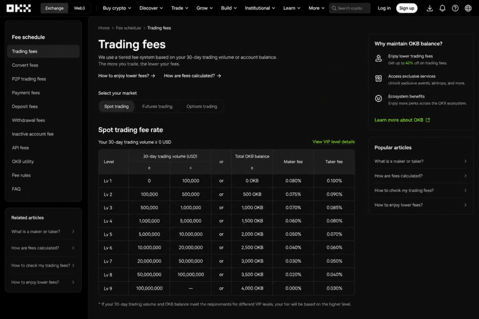Open related article How to check my trading fees
Viewport: 479px width, 319px height.
(43, 266)
